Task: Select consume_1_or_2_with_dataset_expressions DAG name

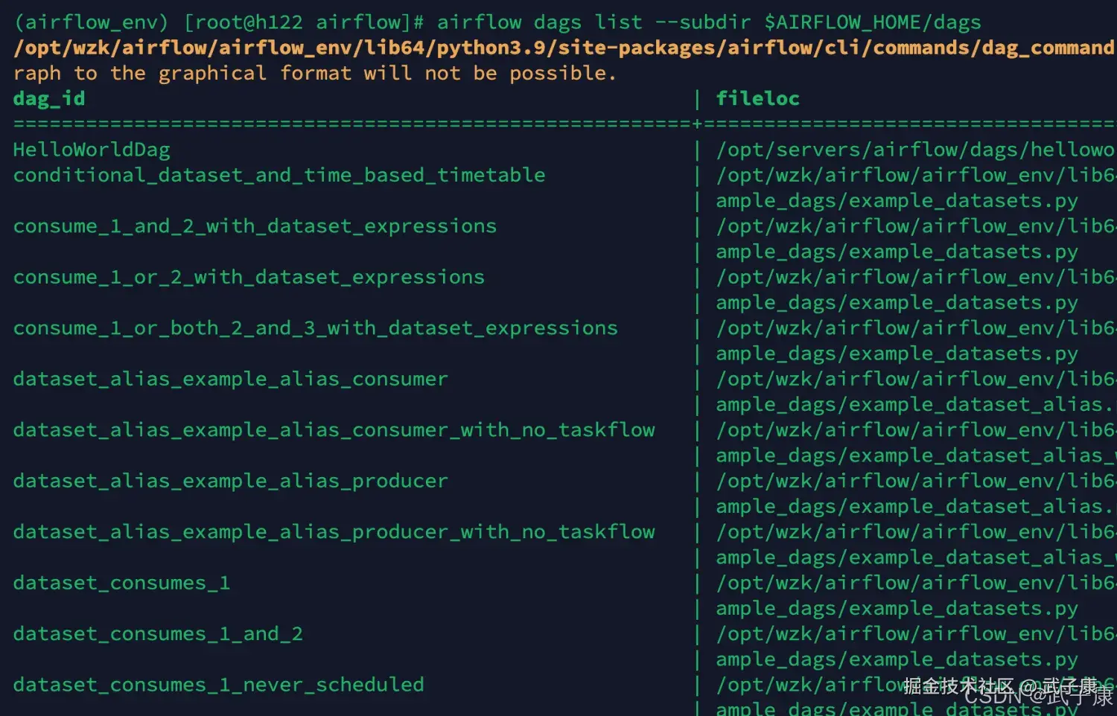Action: (249, 278)
